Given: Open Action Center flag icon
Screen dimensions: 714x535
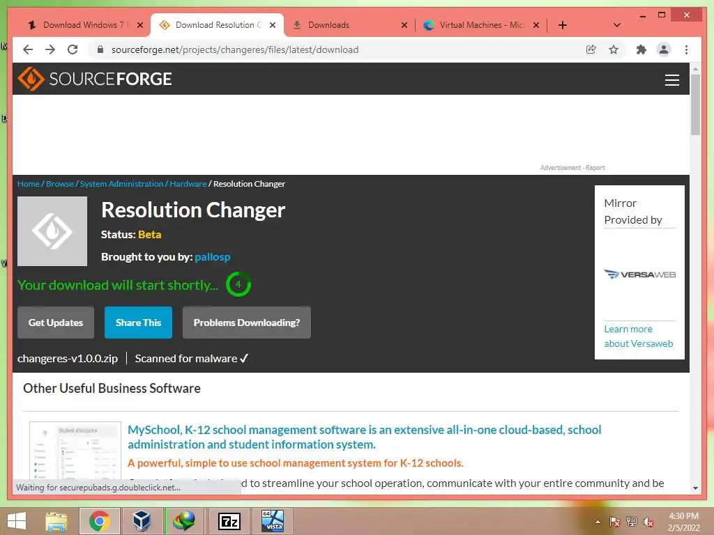Looking at the screenshot, I should coord(614,522).
